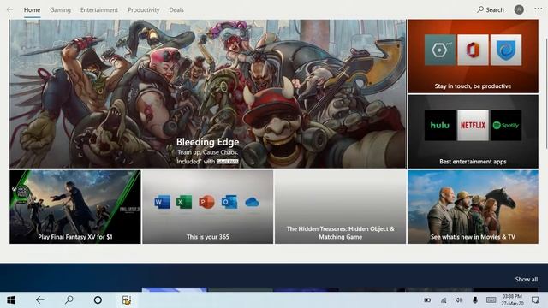Switch to the Gaming tab
The image size is (548, 308).
tap(60, 9)
